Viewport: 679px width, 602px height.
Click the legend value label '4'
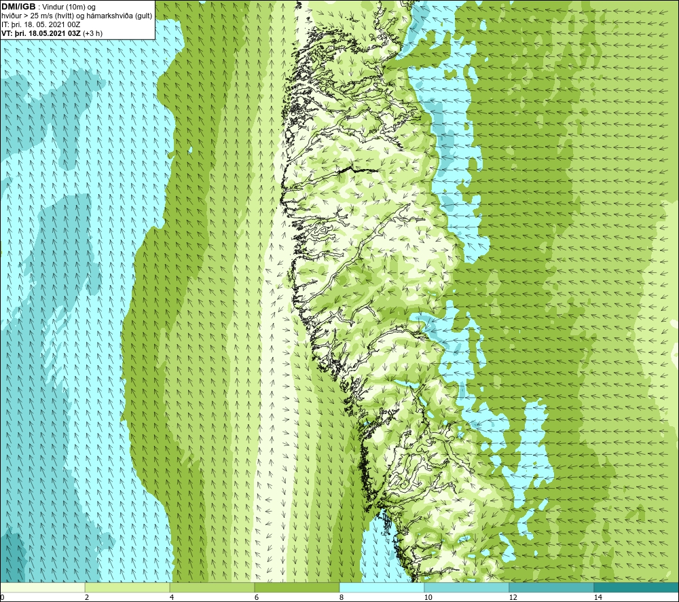click(x=172, y=597)
